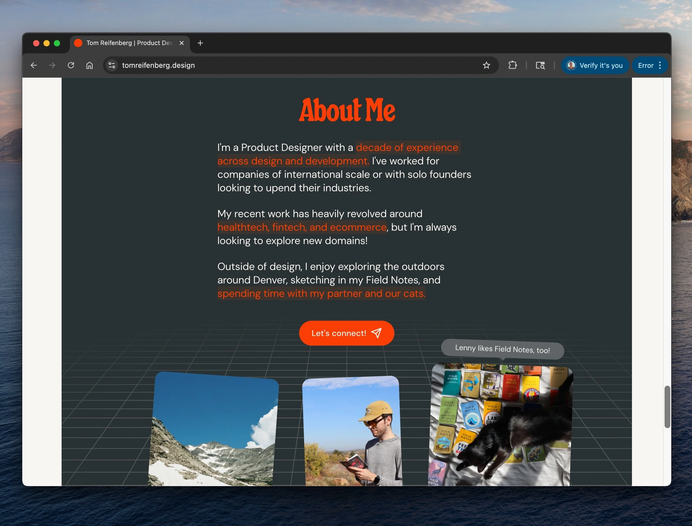
Task: Click the Let's connect! button
Action: click(347, 333)
